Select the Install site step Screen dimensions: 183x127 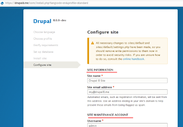point(40,58)
